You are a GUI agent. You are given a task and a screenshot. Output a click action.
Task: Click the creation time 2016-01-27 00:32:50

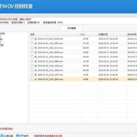click(108, 39)
